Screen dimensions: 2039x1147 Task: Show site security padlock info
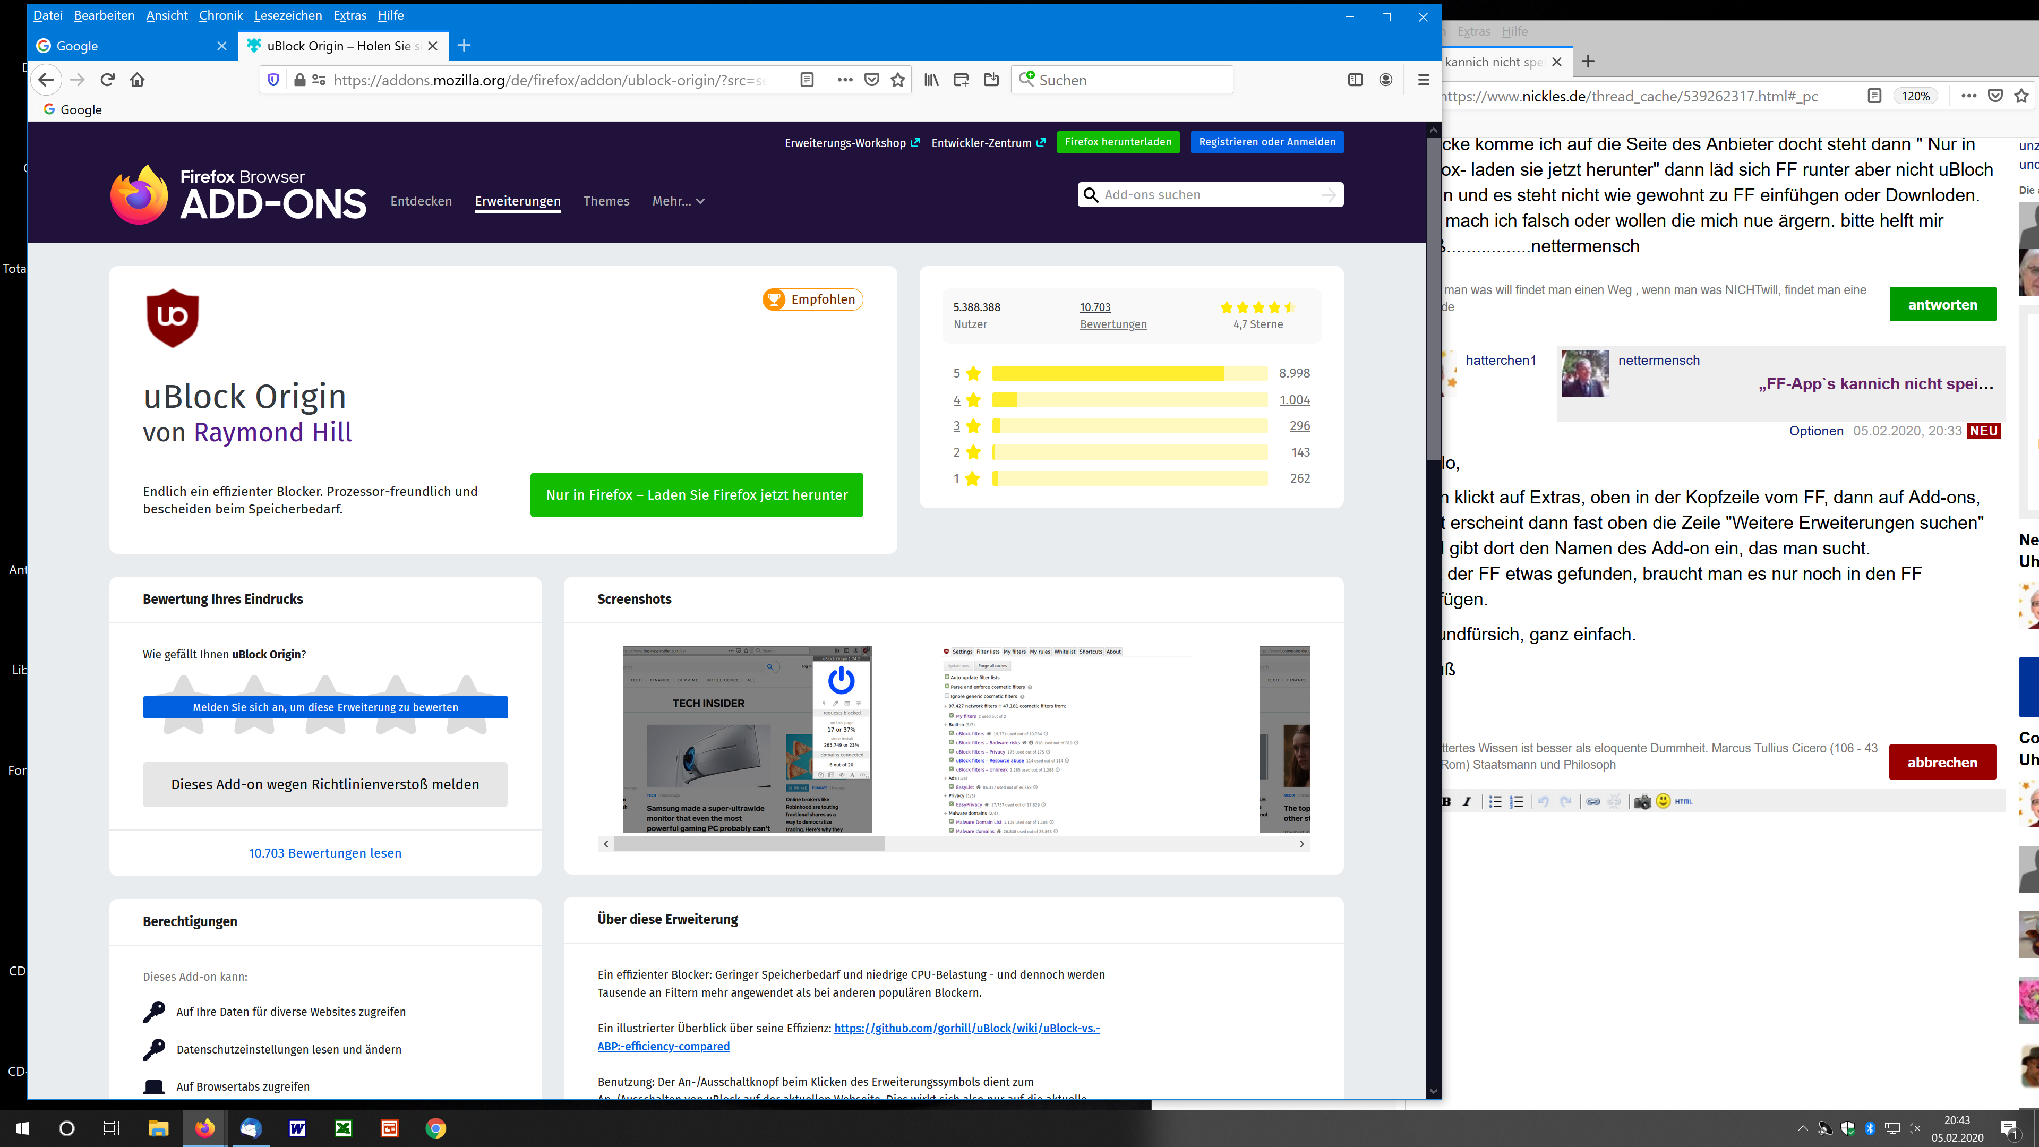coord(299,80)
